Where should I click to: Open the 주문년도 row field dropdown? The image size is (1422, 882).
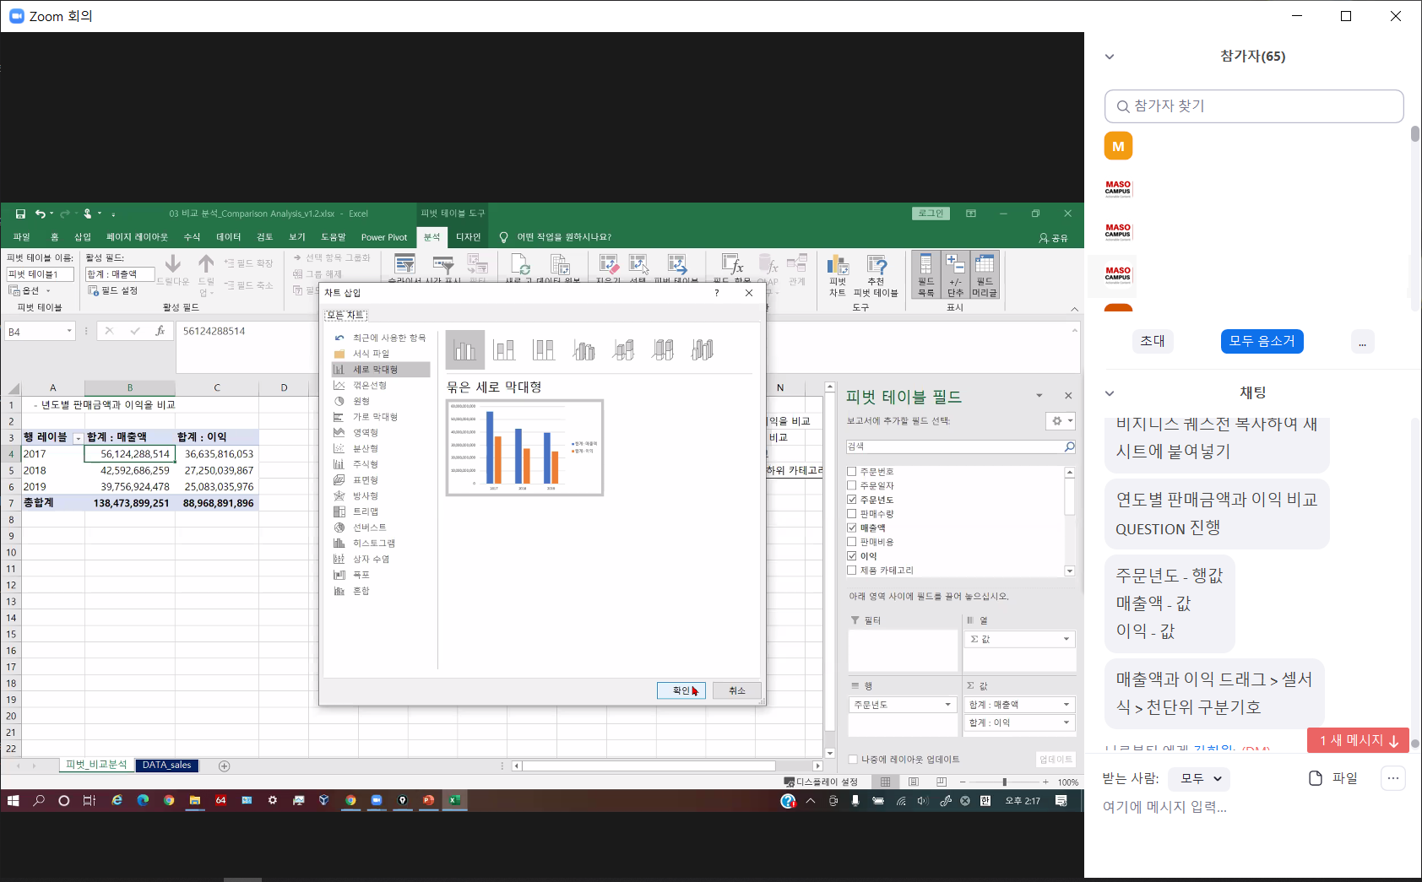coord(947,705)
